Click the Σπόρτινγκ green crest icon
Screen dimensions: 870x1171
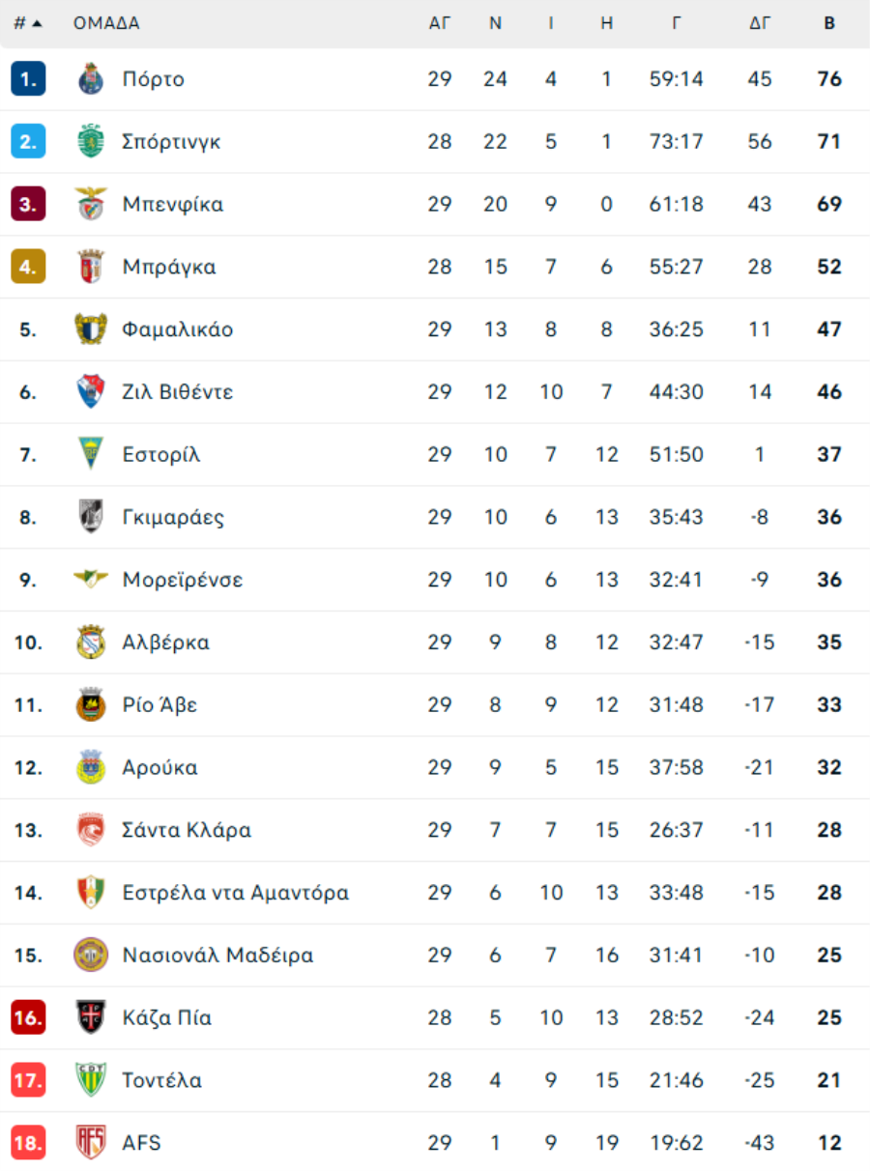pos(91,142)
